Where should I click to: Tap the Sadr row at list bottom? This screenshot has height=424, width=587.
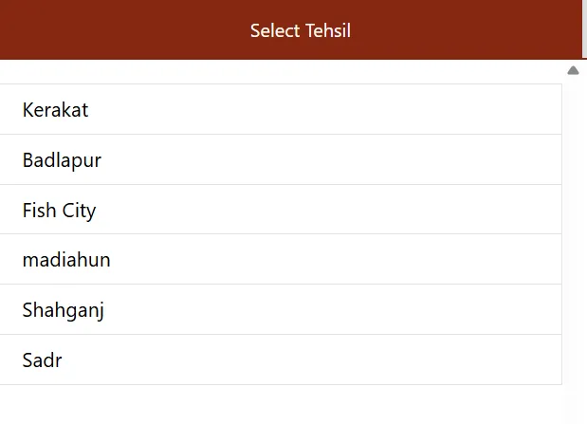(x=281, y=359)
